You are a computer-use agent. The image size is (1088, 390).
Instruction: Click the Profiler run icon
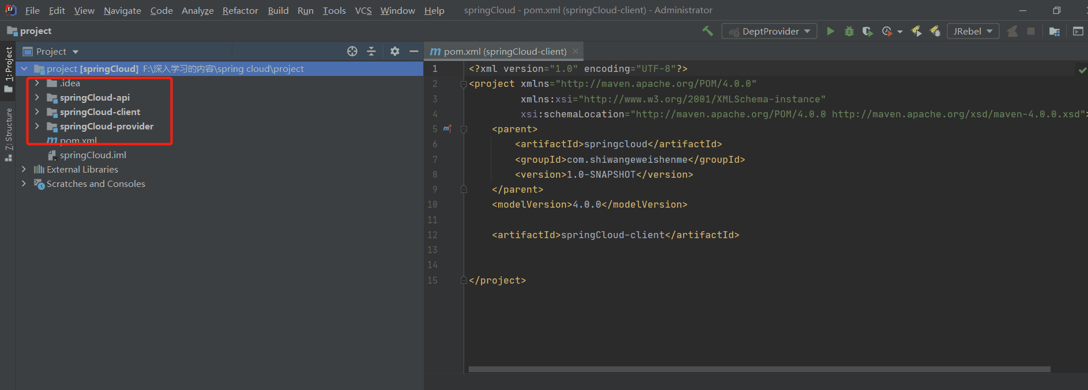point(887,31)
